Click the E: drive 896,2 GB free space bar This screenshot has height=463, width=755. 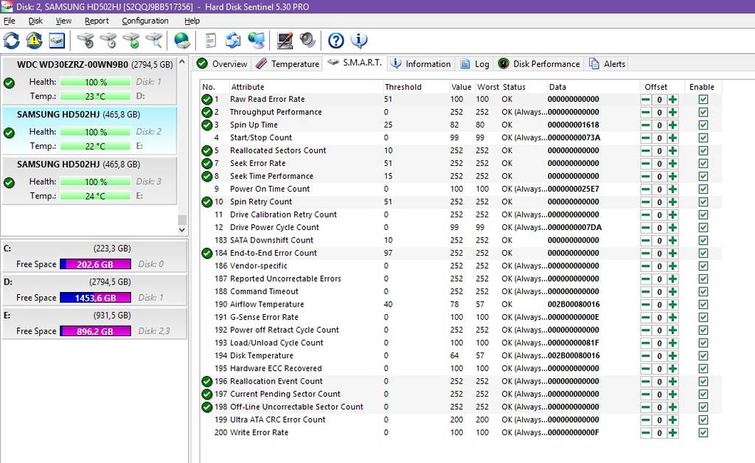95,331
